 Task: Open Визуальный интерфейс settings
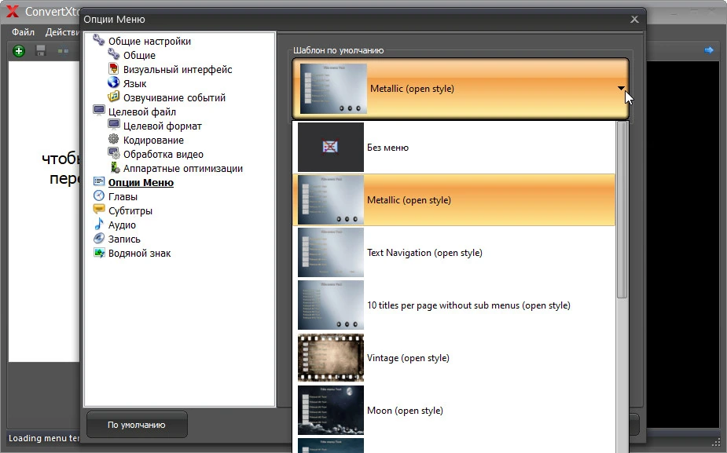178,69
